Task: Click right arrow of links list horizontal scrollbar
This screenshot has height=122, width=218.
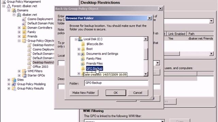Action: tap(211, 54)
